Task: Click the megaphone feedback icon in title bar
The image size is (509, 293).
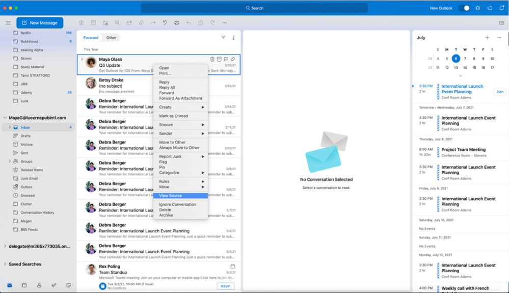Action: click(490, 8)
